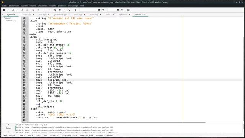Click the magnifier search icon
Image resolution: width=245 pixels, height=138 pixels.
[x=103, y=10]
